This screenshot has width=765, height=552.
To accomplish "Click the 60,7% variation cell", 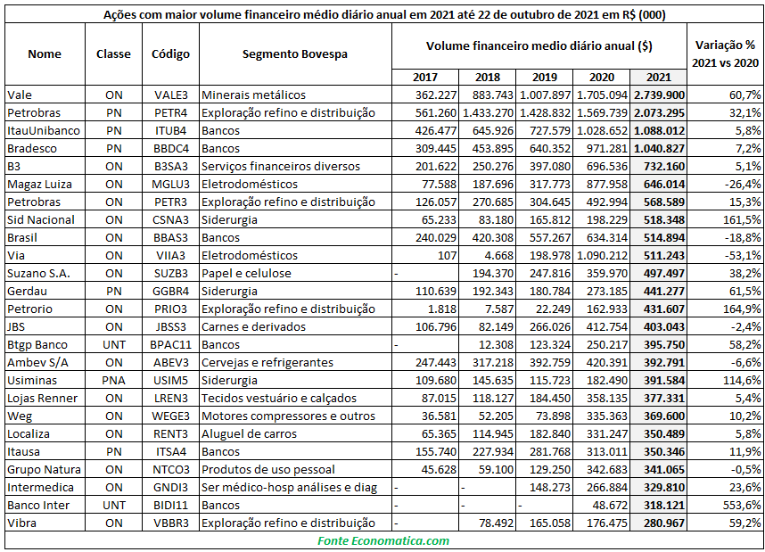I will (725, 95).
